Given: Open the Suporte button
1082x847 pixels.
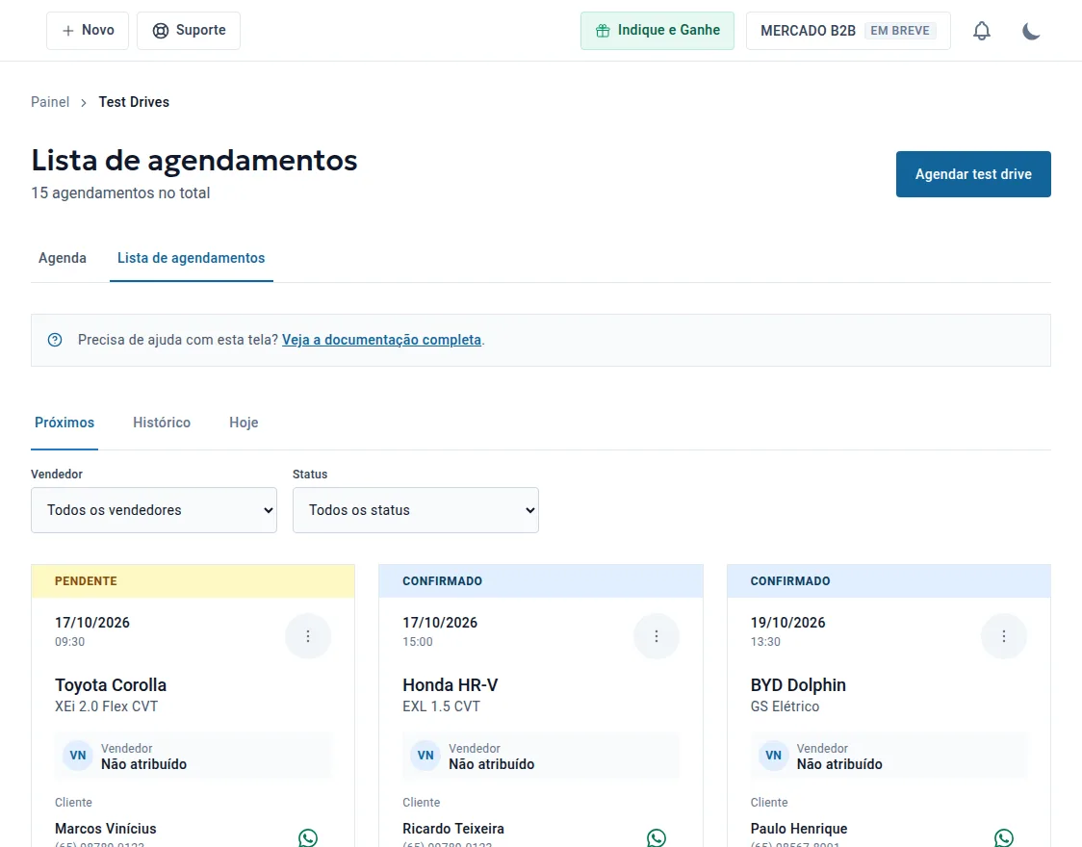Looking at the screenshot, I should (189, 31).
